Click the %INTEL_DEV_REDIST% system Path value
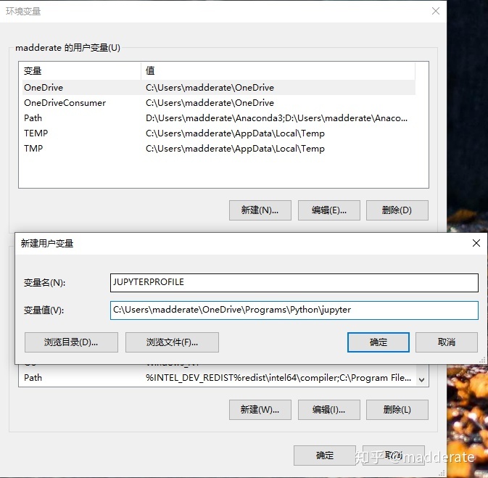Image resolution: width=488 pixels, height=478 pixels. click(278, 378)
